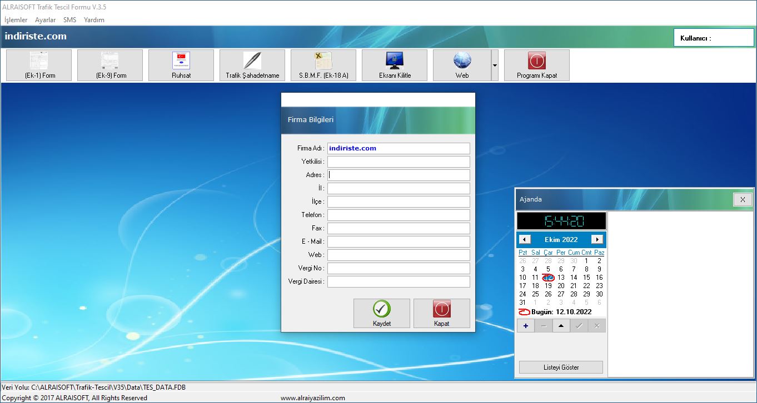Select today 12 in calendar

click(x=548, y=278)
